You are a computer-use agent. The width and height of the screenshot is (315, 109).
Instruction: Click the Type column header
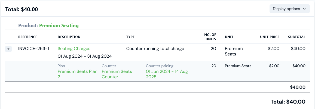[x=130, y=37]
